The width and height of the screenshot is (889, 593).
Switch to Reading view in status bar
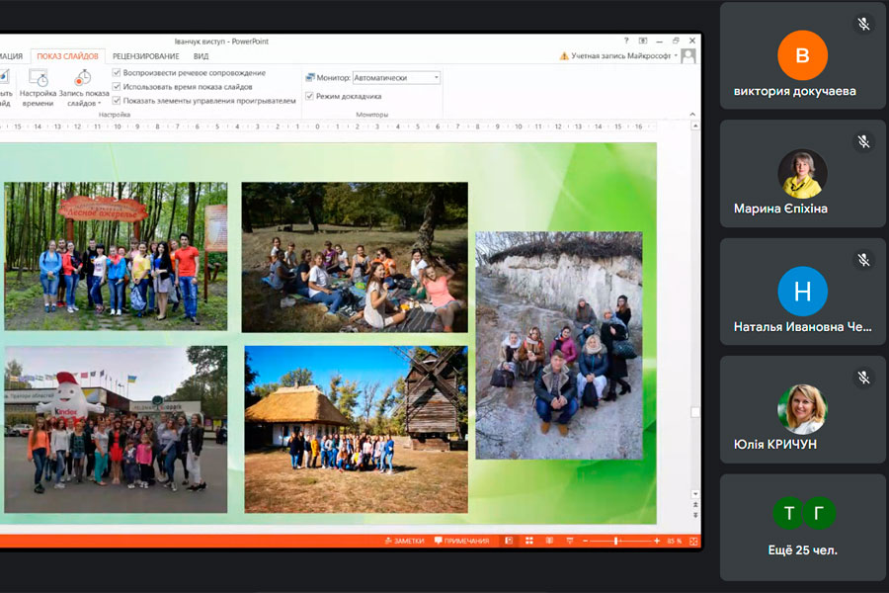pos(549,541)
